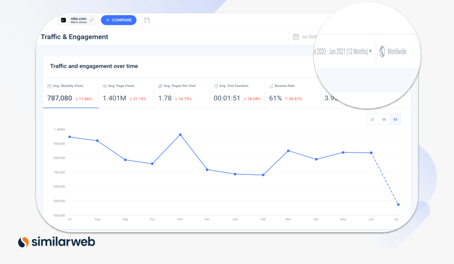Click the Nov peak data point
The width and height of the screenshot is (454, 264).
[x=180, y=135]
